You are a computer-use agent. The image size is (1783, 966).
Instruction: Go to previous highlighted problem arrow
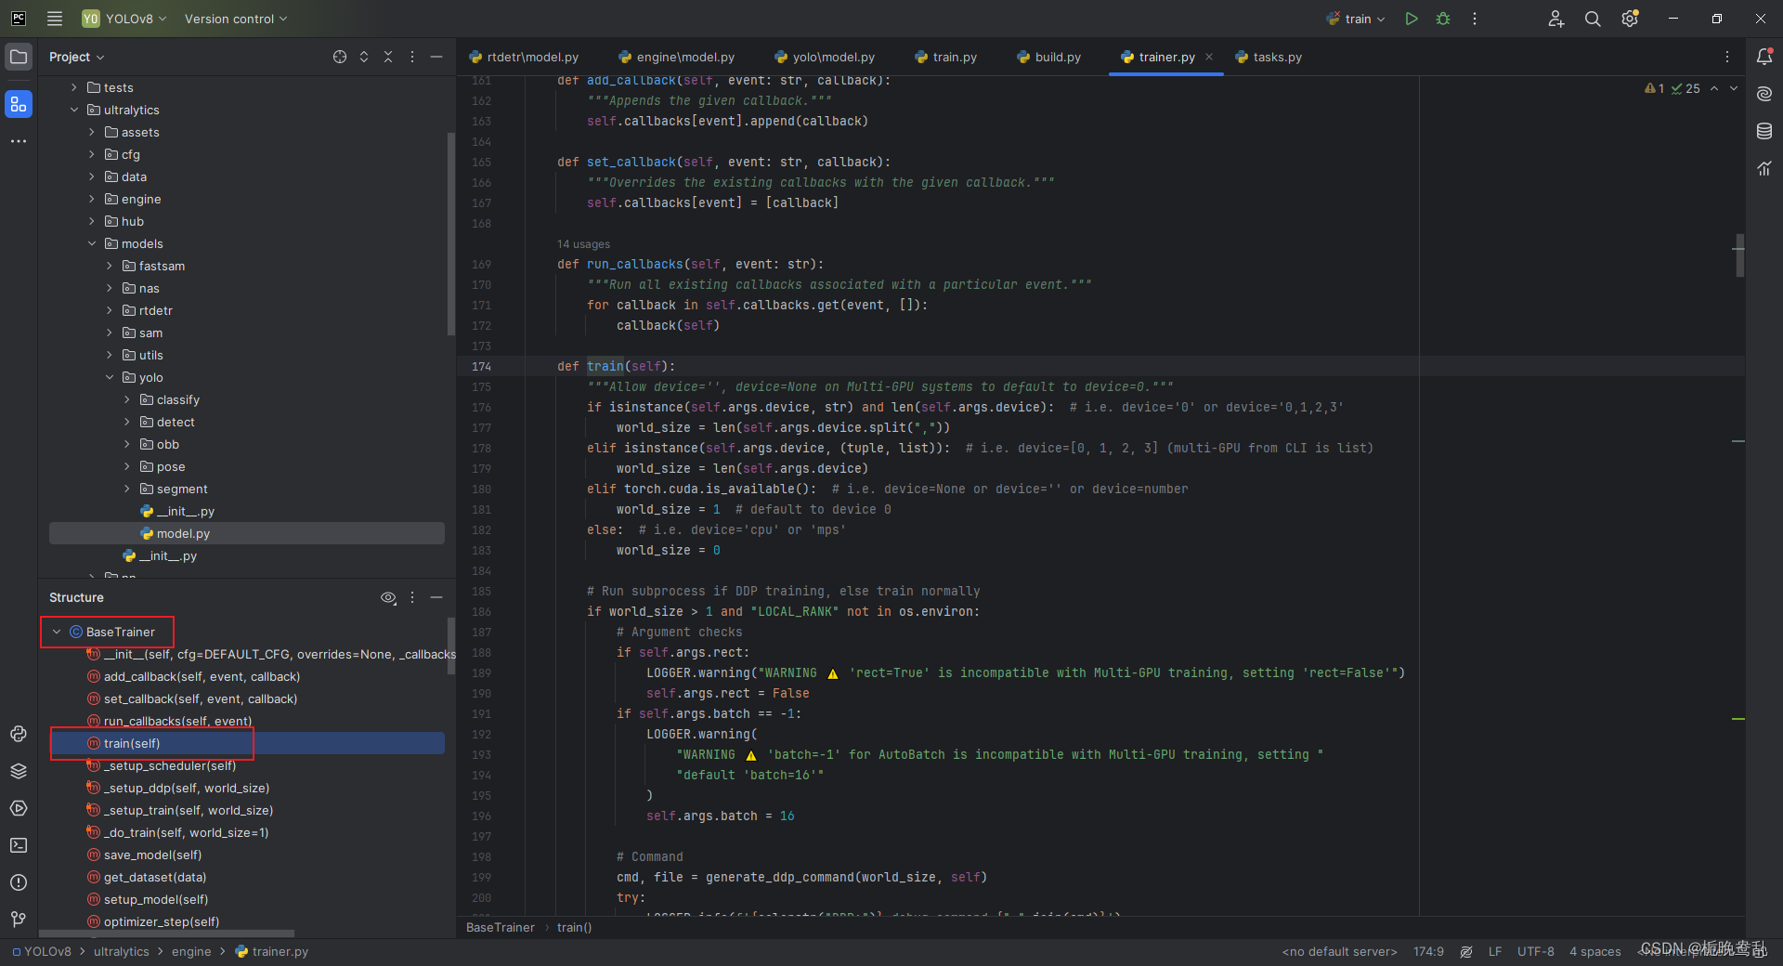click(1714, 88)
